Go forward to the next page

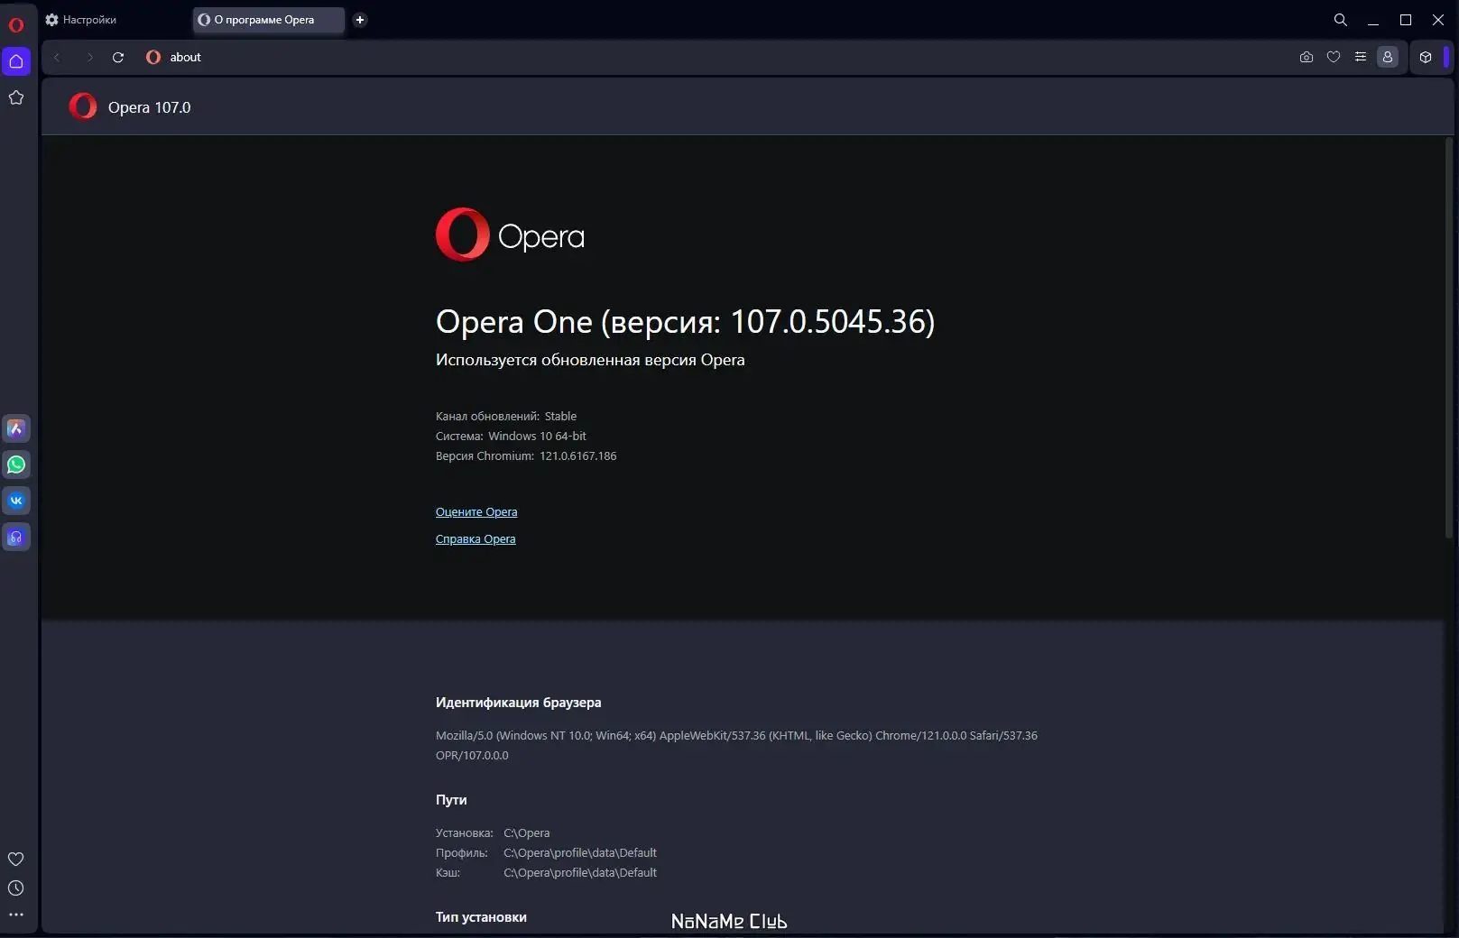tap(89, 57)
